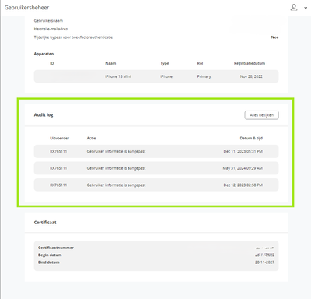Expand the user menu chevron
Image resolution: width=311 pixels, height=299 pixels.
(x=306, y=8)
